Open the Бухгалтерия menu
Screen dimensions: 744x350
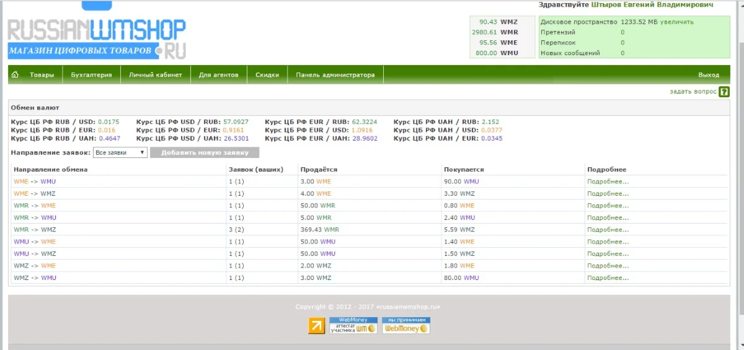pos(91,75)
